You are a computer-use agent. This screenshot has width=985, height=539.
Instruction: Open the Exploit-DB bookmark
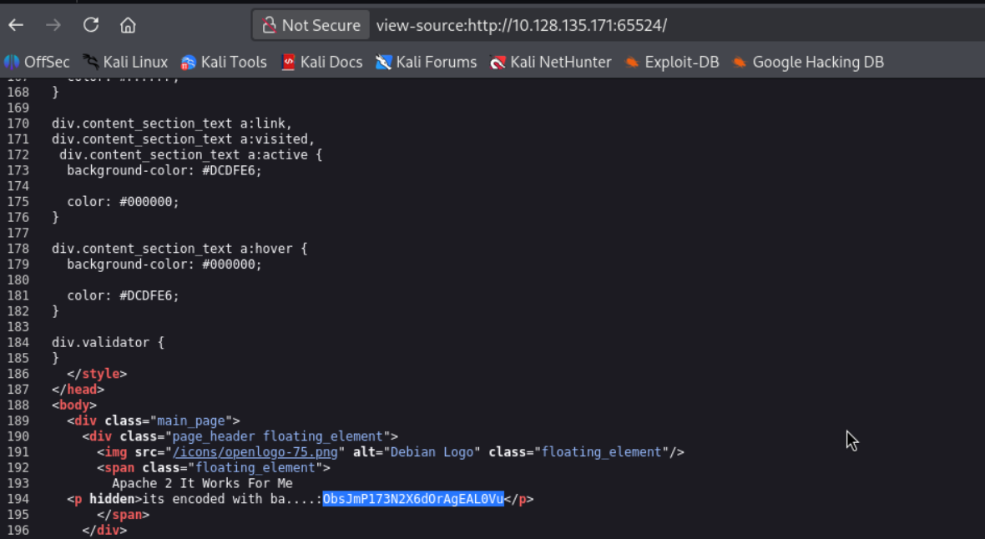pos(671,63)
